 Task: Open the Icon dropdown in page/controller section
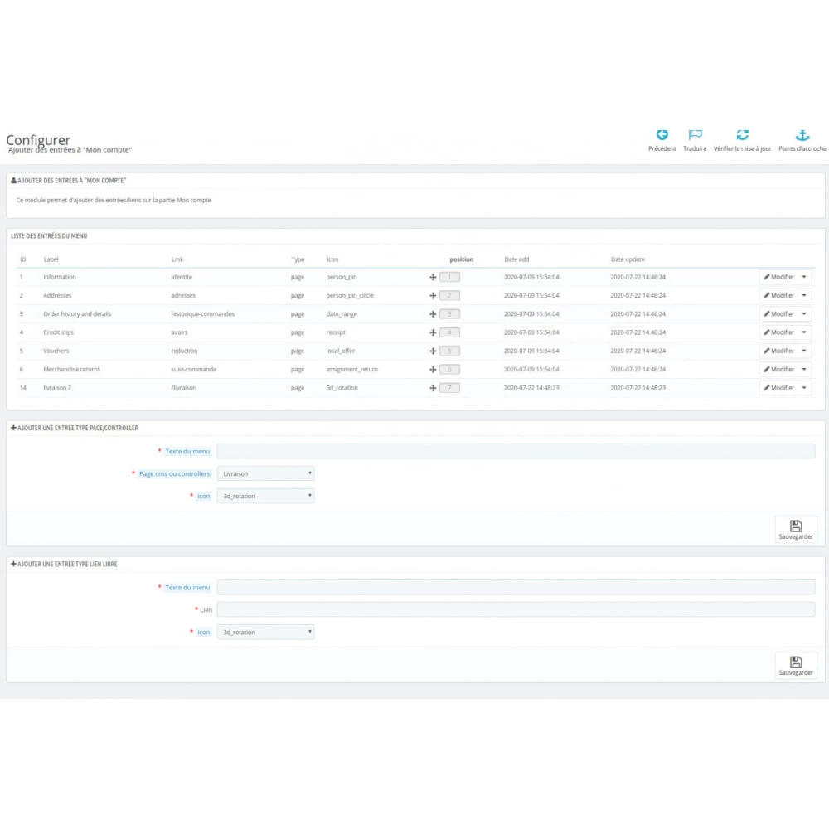265,496
